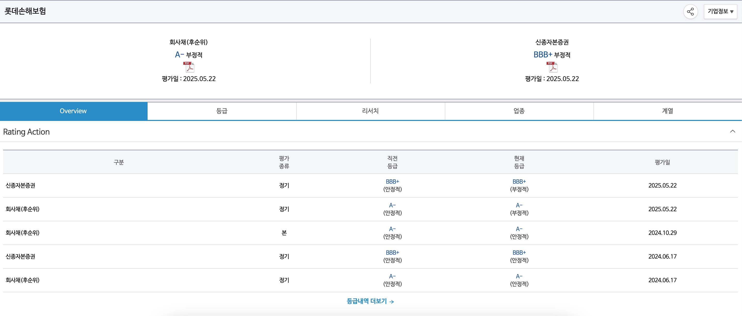This screenshot has width=742, height=316.
Task: Select the Overview tab
Action: [x=73, y=111]
